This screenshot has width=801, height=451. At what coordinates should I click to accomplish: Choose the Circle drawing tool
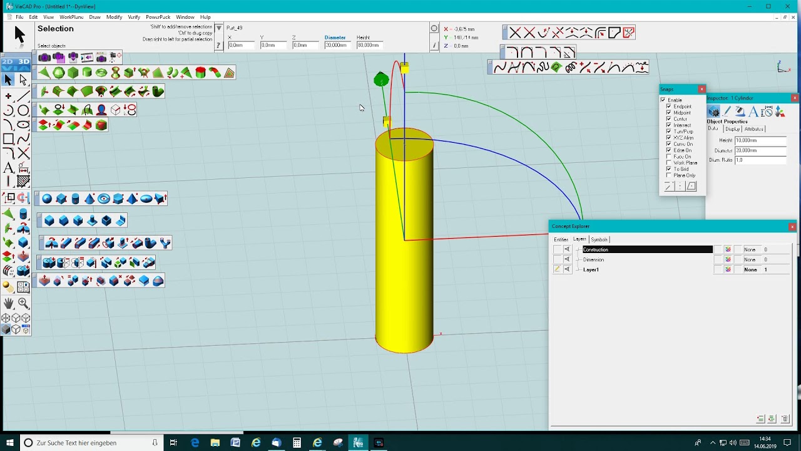(23, 110)
